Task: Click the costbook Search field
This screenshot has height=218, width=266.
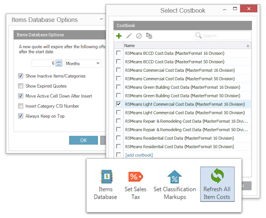Action: (x=223, y=36)
